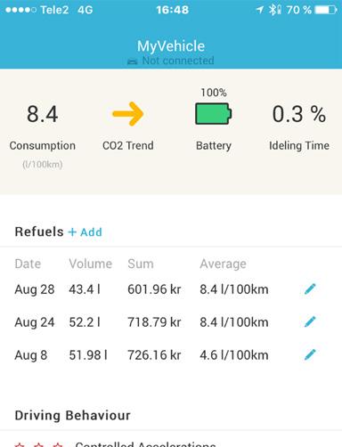
Task: Tap the yellow CO2 Trend arrow
Action: (x=128, y=114)
